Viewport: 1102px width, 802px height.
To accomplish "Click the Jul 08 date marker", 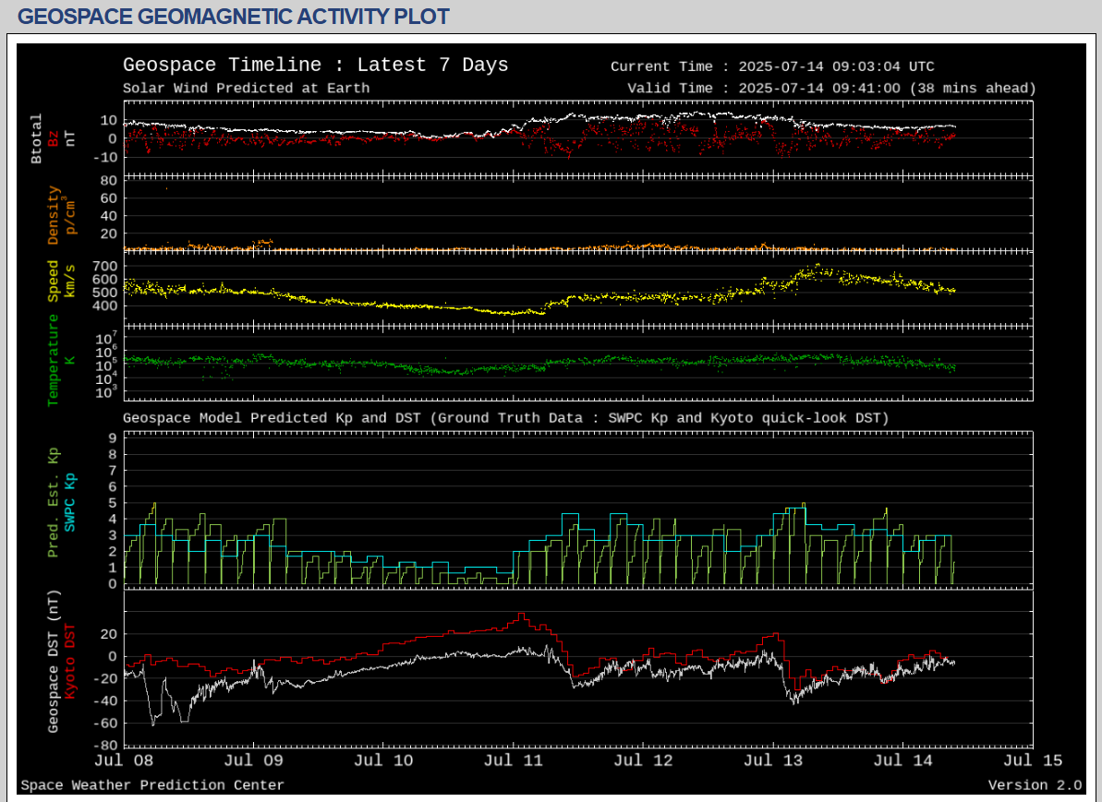I will [x=124, y=760].
